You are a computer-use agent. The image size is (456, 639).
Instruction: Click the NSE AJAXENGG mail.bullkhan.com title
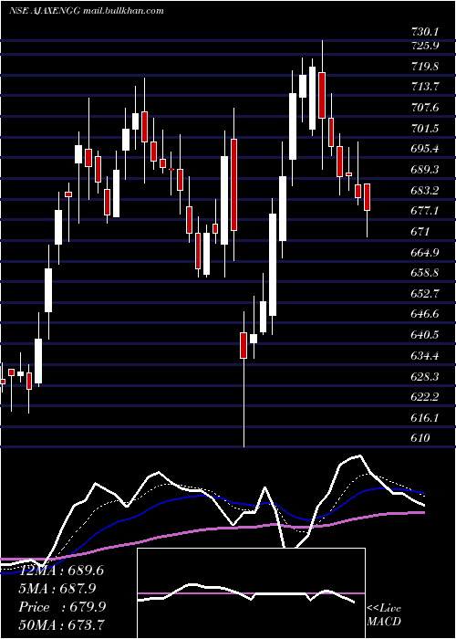[x=87, y=11]
